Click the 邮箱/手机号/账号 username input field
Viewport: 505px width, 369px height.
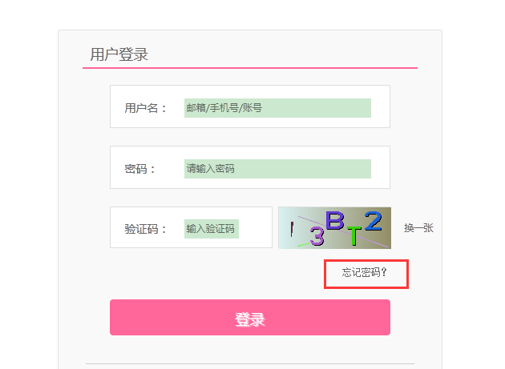pos(277,108)
